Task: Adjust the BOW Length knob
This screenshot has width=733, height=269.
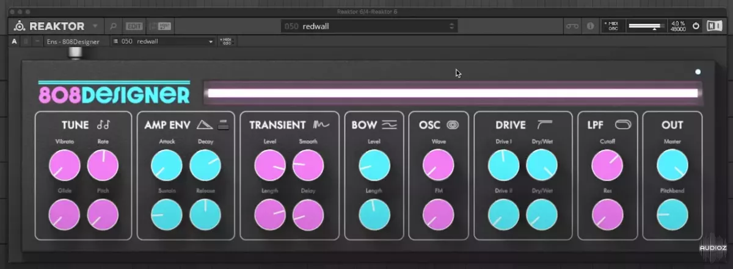Action: (374, 215)
